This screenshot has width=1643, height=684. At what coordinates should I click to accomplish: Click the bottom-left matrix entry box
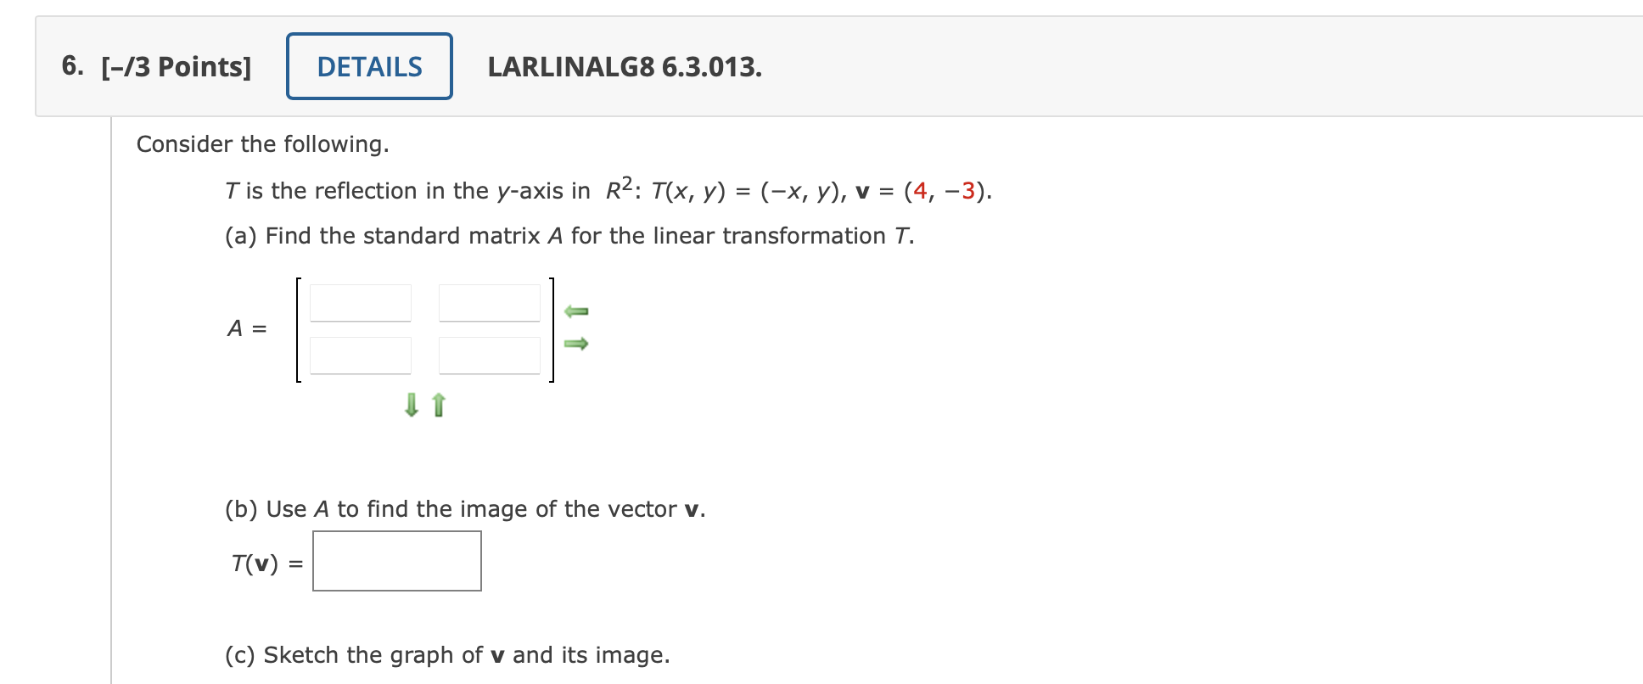(x=361, y=354)
